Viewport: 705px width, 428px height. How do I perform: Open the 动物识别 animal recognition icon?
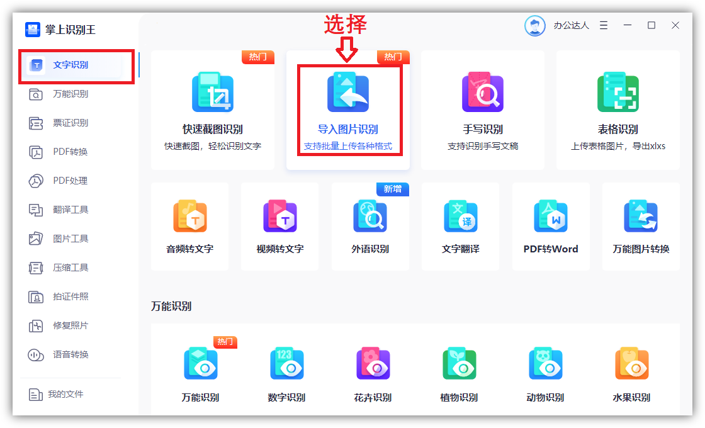point(545,364)
